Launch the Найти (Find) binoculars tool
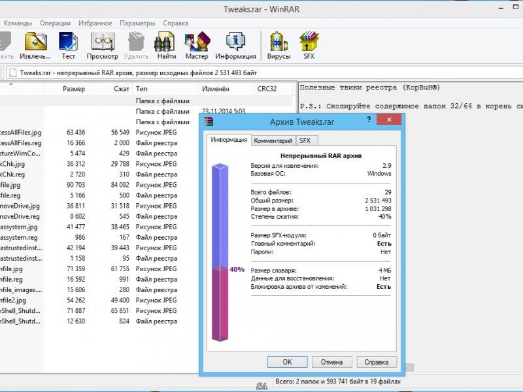 click(x=167, y=46)
